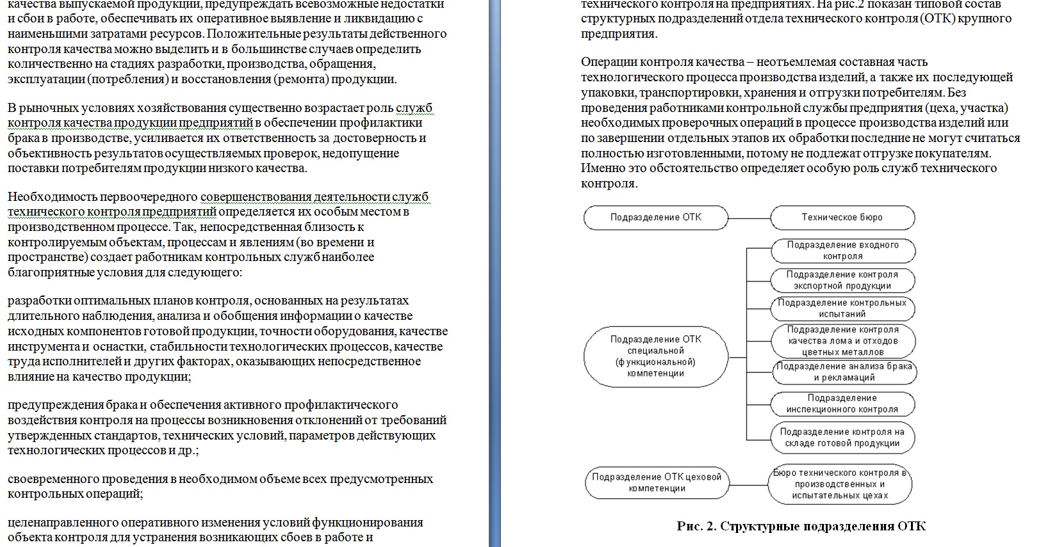Click the line 'технологических процессов и др.;'
The width and height of the screenshot is (1041, 547).
click(104, 450)
